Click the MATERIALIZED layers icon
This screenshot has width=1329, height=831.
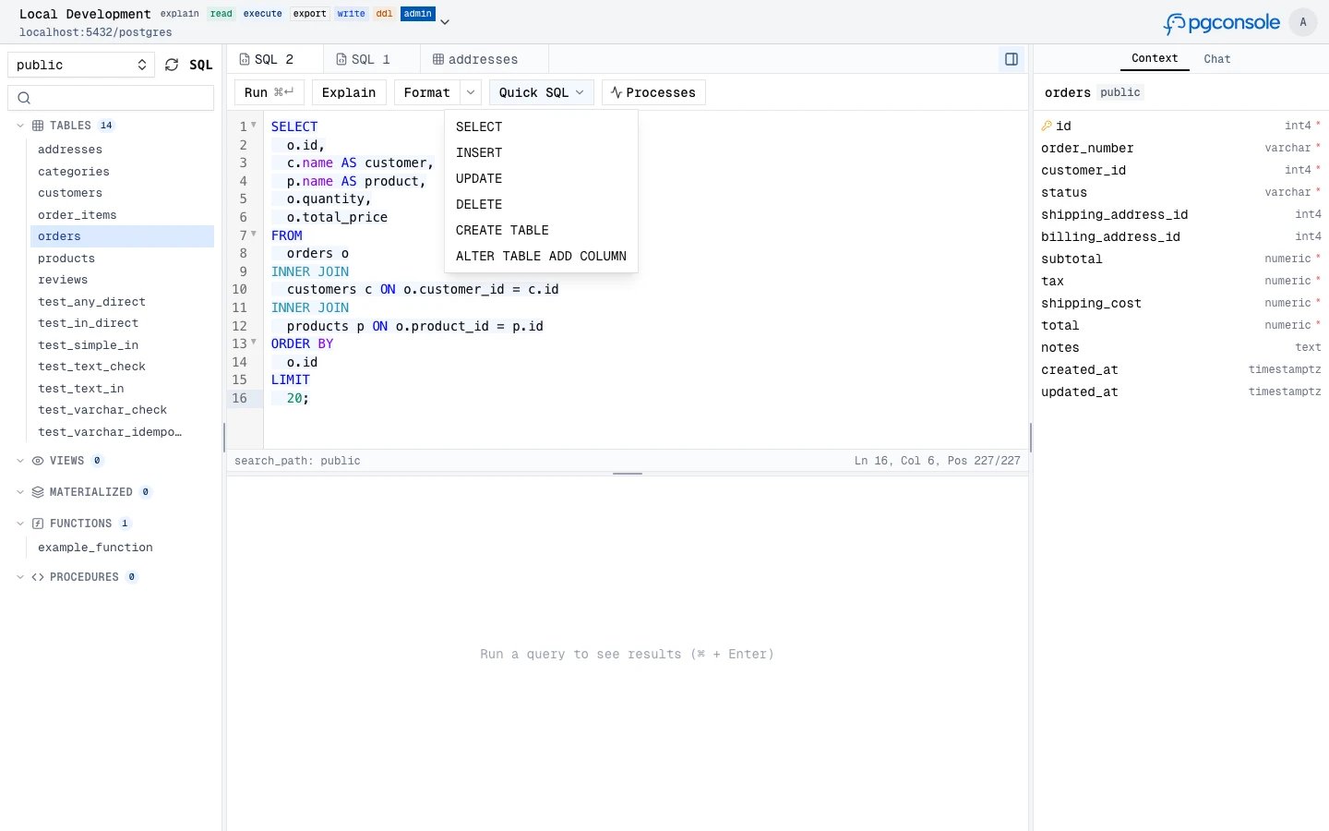(38, 492)
